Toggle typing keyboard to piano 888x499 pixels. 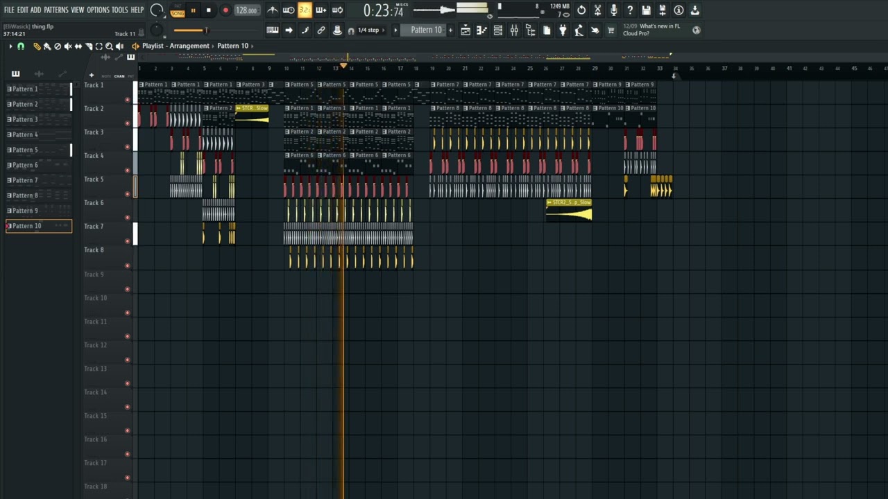tap(273, 30)
